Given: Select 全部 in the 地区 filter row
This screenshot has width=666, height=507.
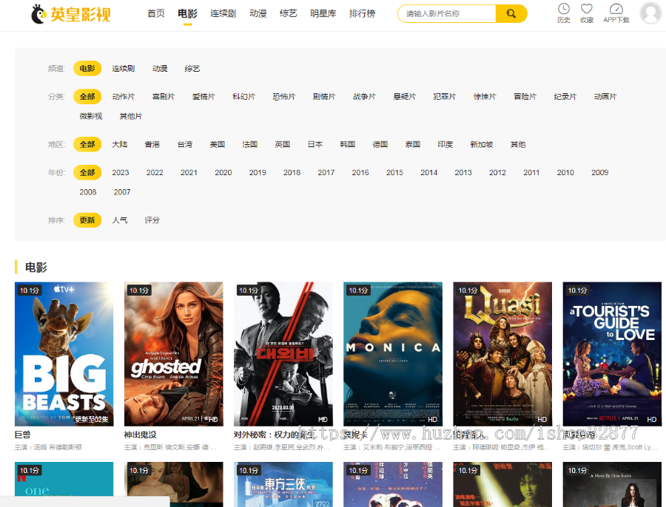Looking at the screenshot, I should coord(87,144).
